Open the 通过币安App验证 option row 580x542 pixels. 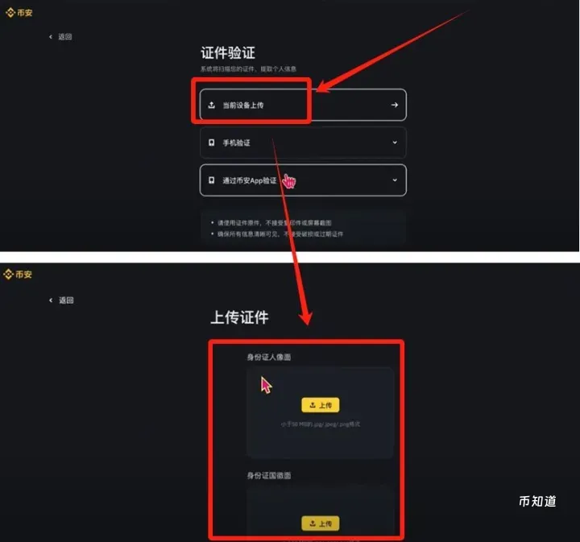[303, 180]
